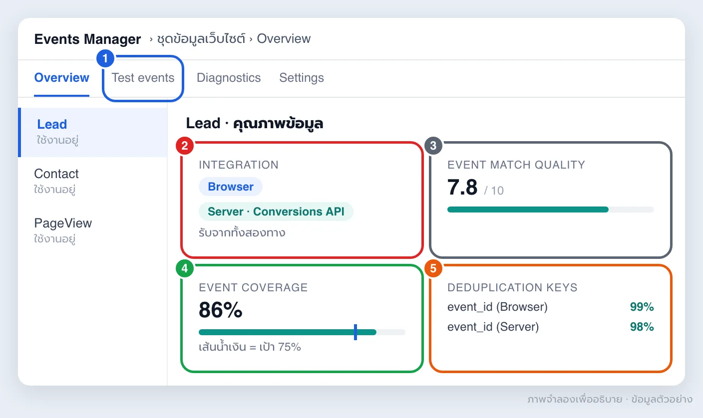Click the 'EVENT MATCH QUALITY' label
The height and width of the screenshot is (418, 703).
pos(516,165)
